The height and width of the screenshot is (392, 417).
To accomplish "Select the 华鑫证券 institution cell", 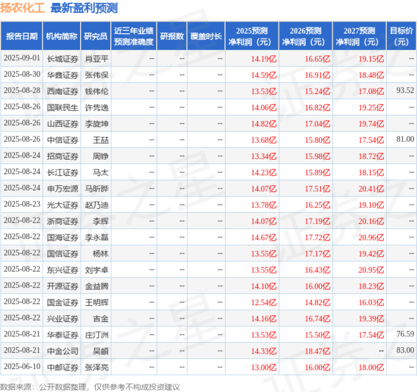I will click(63, 75).
